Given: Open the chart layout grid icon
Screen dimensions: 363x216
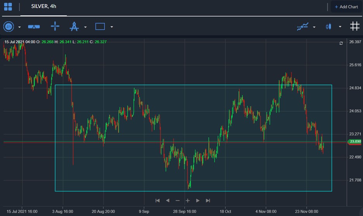Looking at the screenshot, I should (x=8, y=7).
